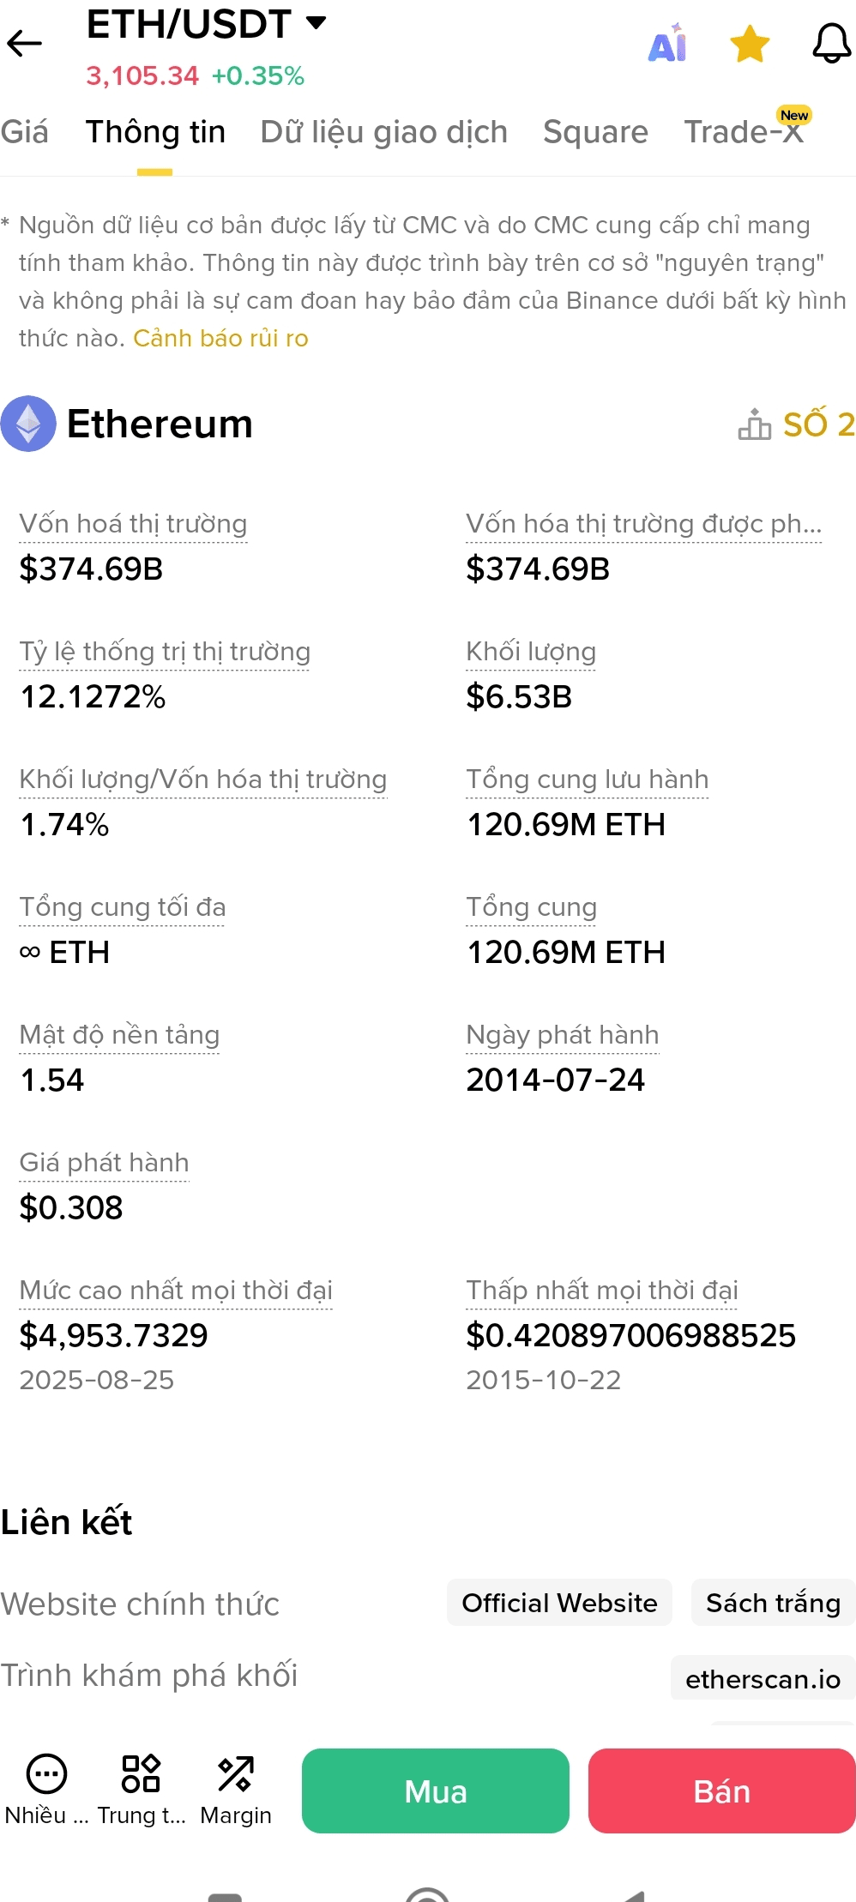The height and width of the screenshot is (1902, 856).
Task: Open the Sách trắng whitepaper button
Action: click(772, 1603)
